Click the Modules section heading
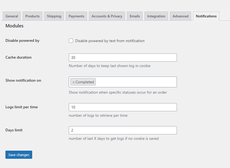The image size is (230, 168). click(14, 26)
